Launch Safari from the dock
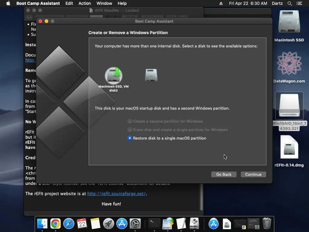Screen dimensions: 309x232 tap(69, 224)
